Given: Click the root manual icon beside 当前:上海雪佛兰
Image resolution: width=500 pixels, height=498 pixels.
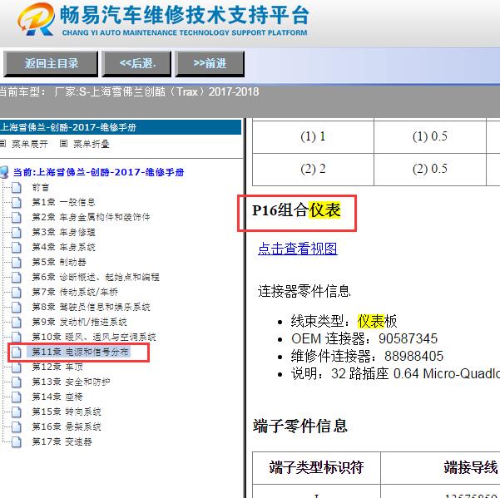Looking at the screenshot, I should tap(4, 172).
